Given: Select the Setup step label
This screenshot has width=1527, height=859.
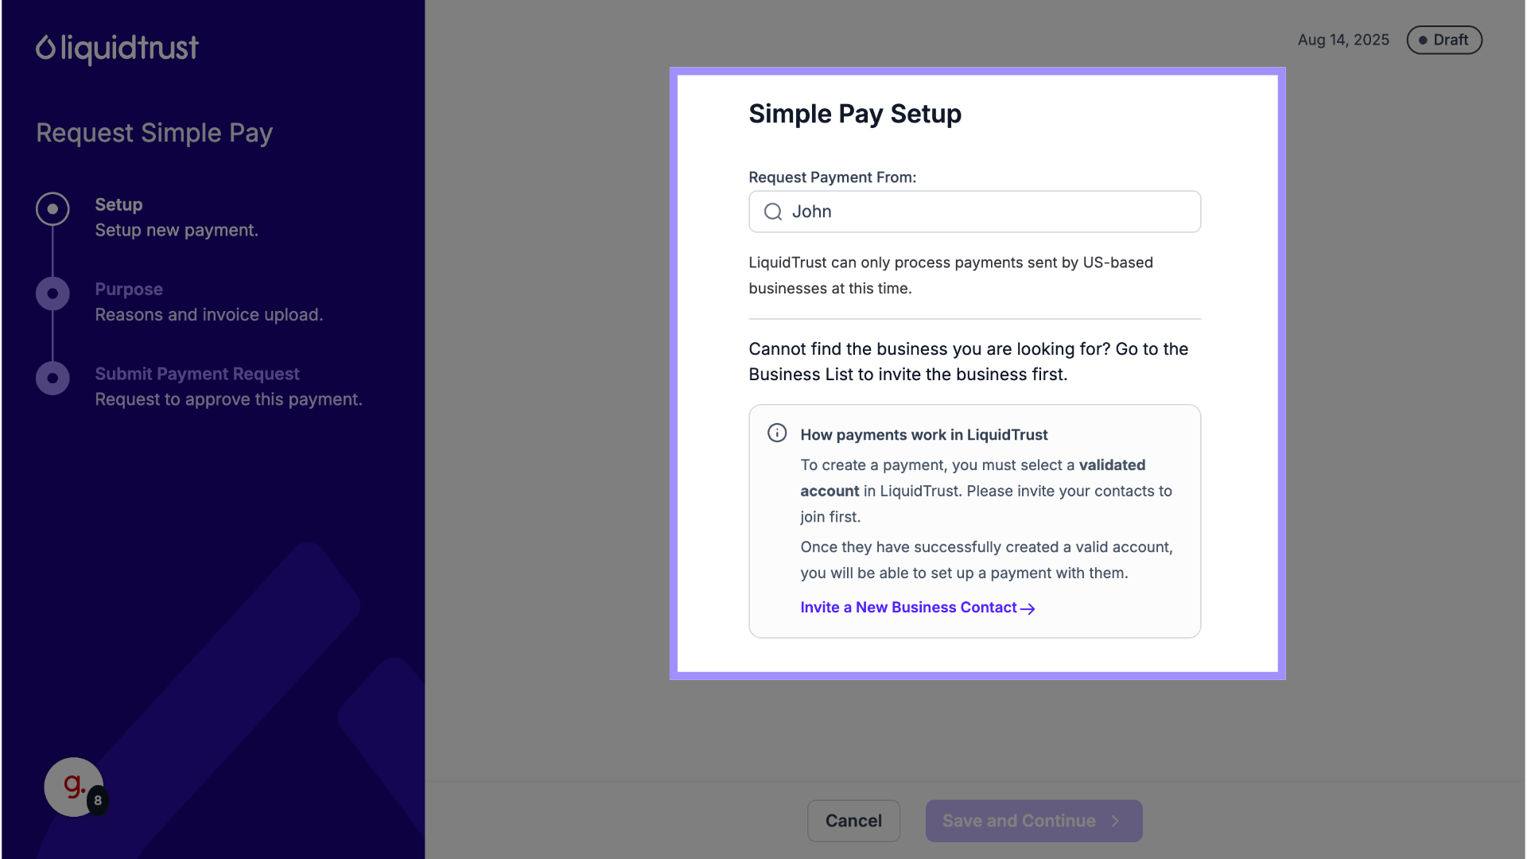Looking at the screenshot, I should (x=119, y=204).
